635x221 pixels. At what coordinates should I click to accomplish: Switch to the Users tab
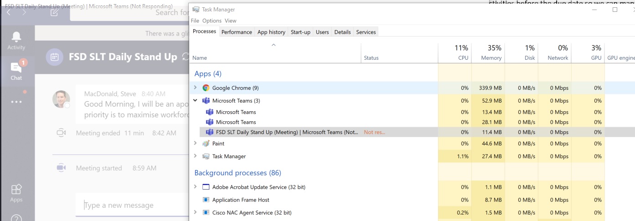tap(322, 32)
